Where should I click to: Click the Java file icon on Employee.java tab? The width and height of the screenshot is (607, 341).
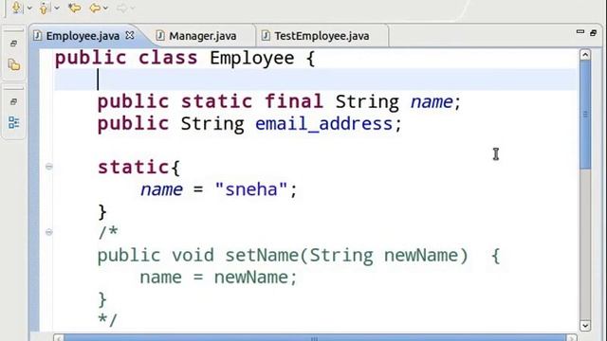tap(37, 36)
